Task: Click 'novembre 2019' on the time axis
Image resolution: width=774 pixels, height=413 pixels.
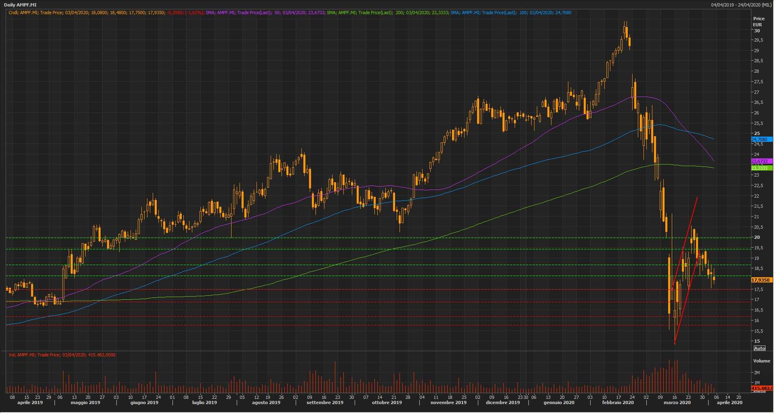Action: [448, 402]
